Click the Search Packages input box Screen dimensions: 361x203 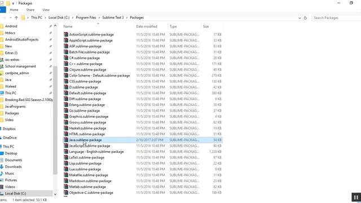click(x=336, y=17)
